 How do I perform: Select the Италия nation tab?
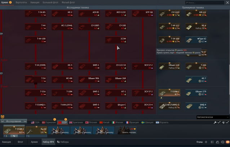118,123
